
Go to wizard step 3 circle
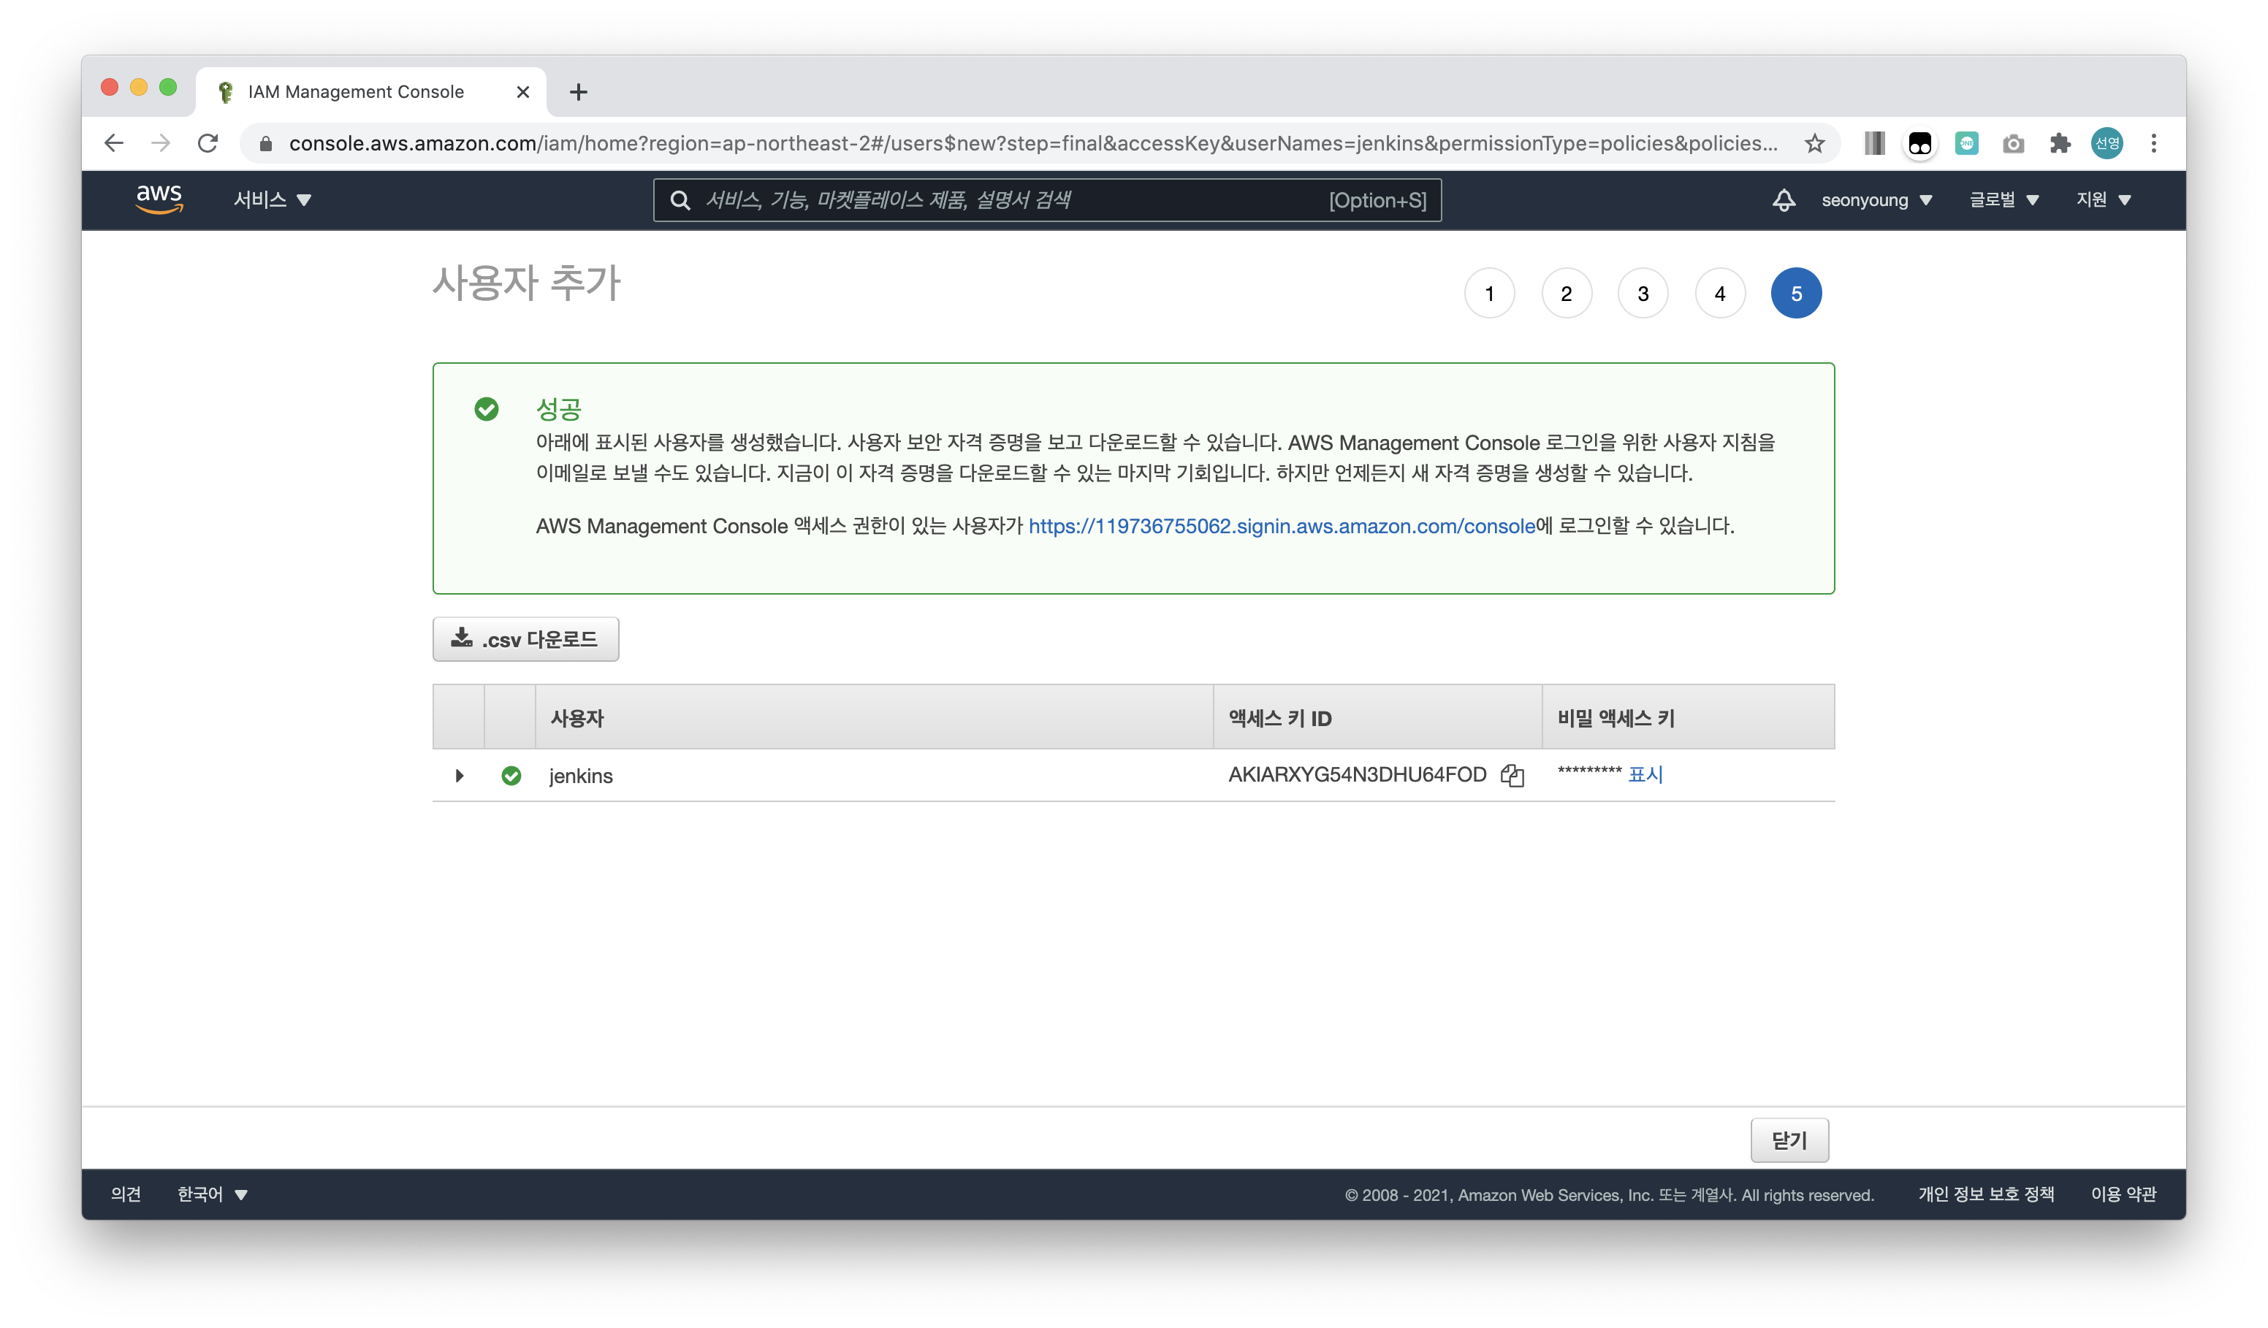tap(1643, 294)
